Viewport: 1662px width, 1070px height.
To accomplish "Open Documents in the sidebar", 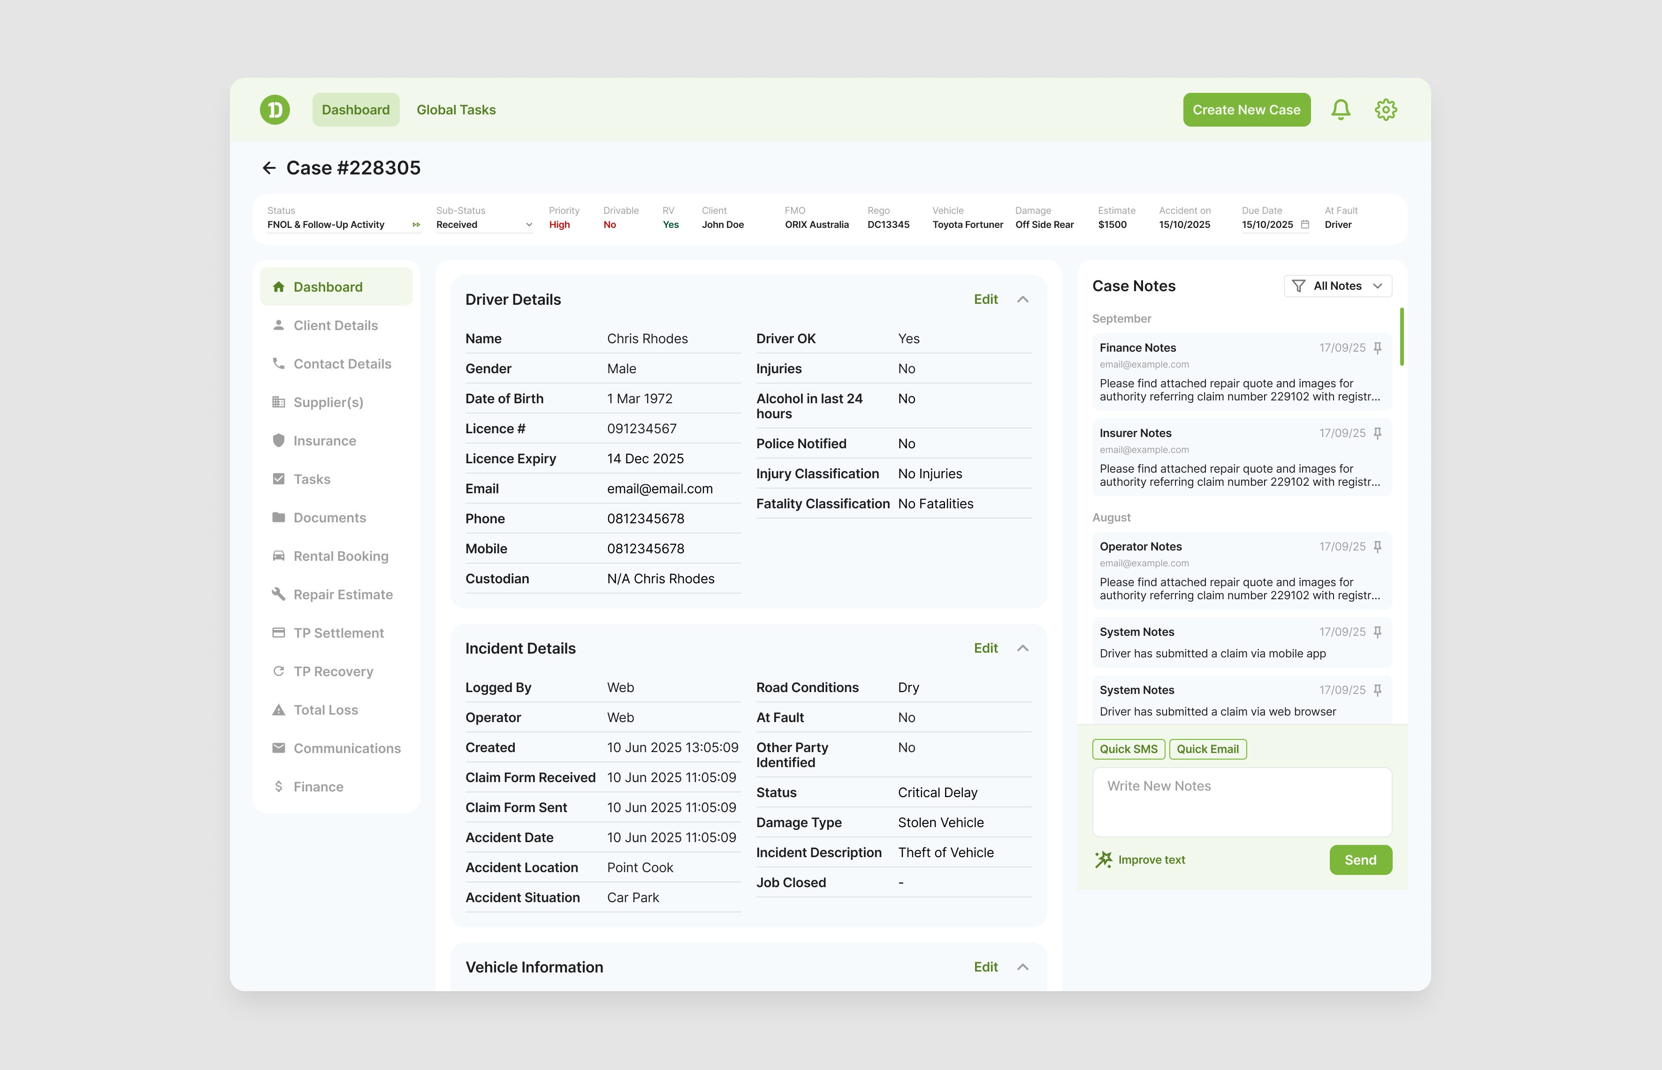I will (336, 518).
